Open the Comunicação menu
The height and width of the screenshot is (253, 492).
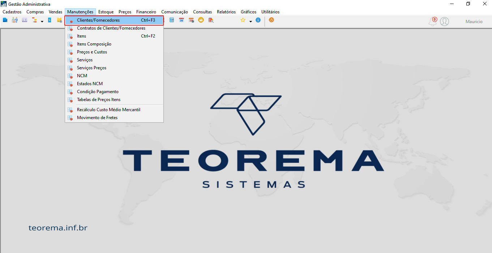pyautogui.click(x=175, y=12)
